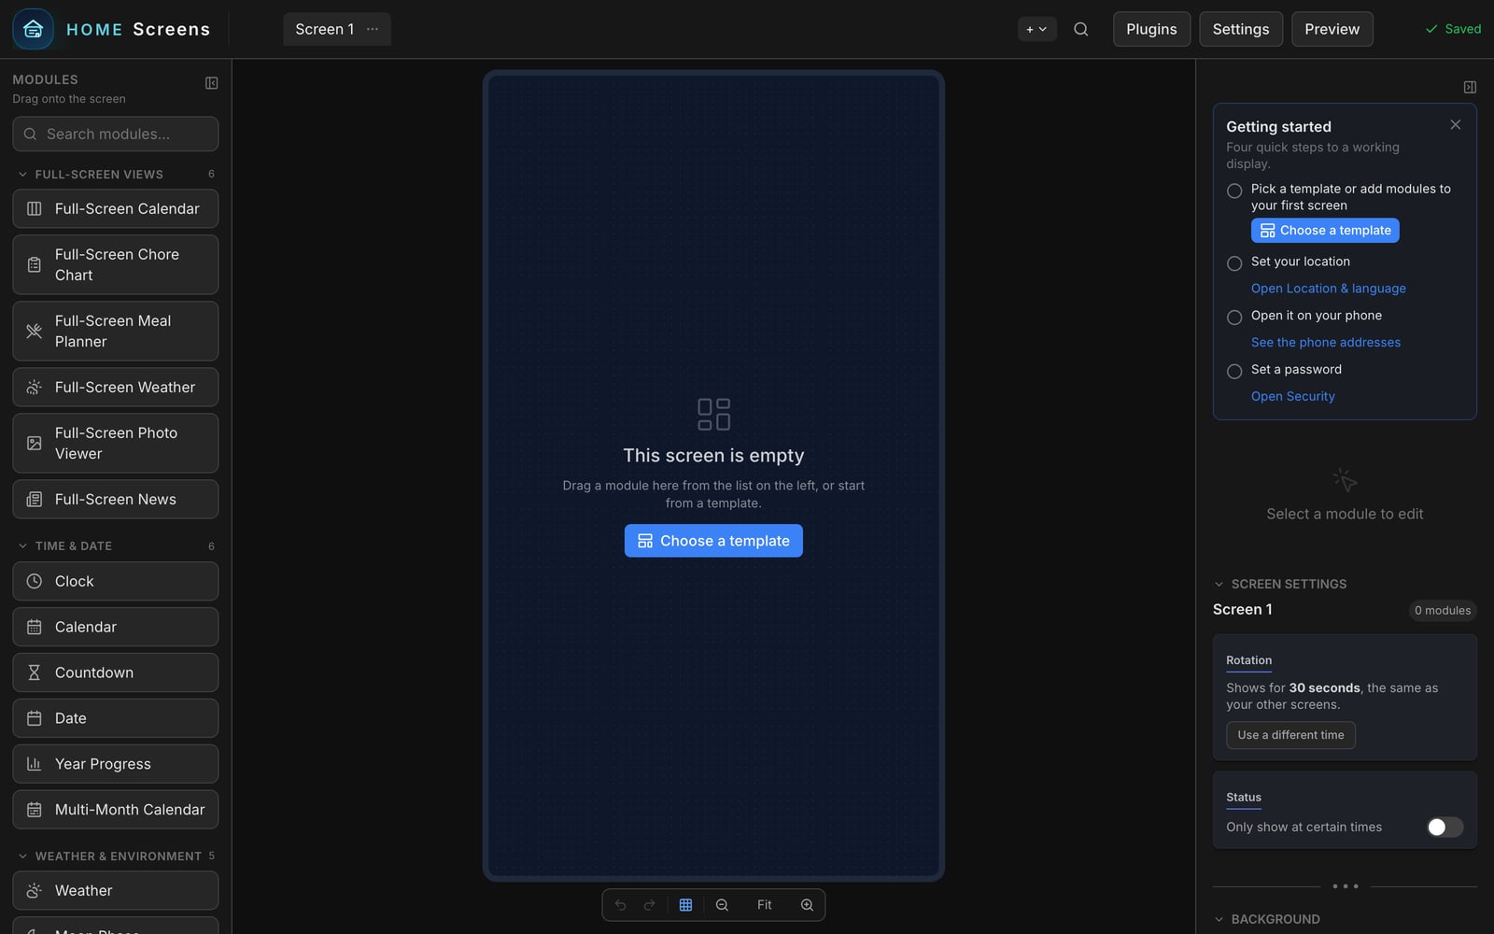Collapse the right properties panel icon

[x=1470, y=87]
